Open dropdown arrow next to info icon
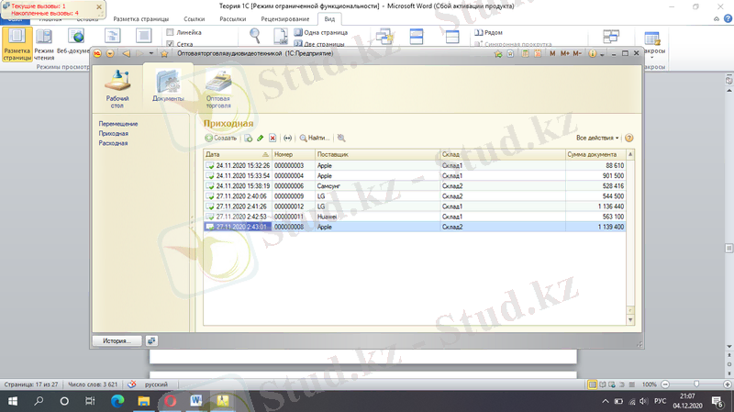Viewport: 734px width, 412px height. 603,54
